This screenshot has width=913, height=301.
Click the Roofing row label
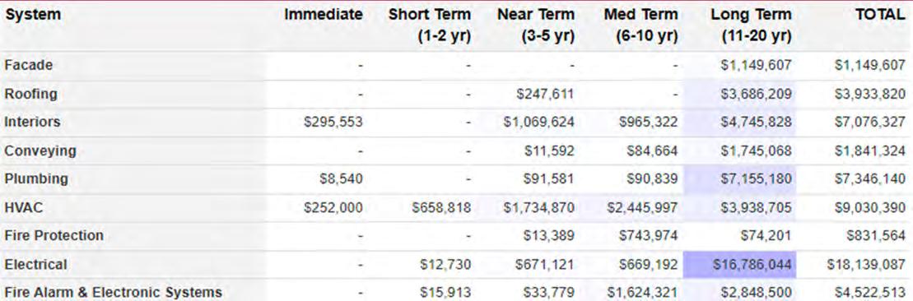point(30,94)
